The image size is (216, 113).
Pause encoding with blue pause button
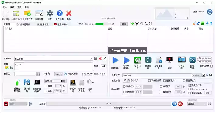[174, 104]
